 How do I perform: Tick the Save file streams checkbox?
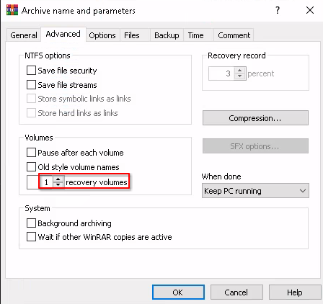tap(31, 85)
